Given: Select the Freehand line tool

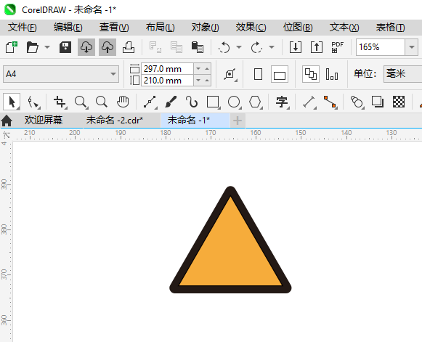Looking at the screenshot, I should point(150,102).
